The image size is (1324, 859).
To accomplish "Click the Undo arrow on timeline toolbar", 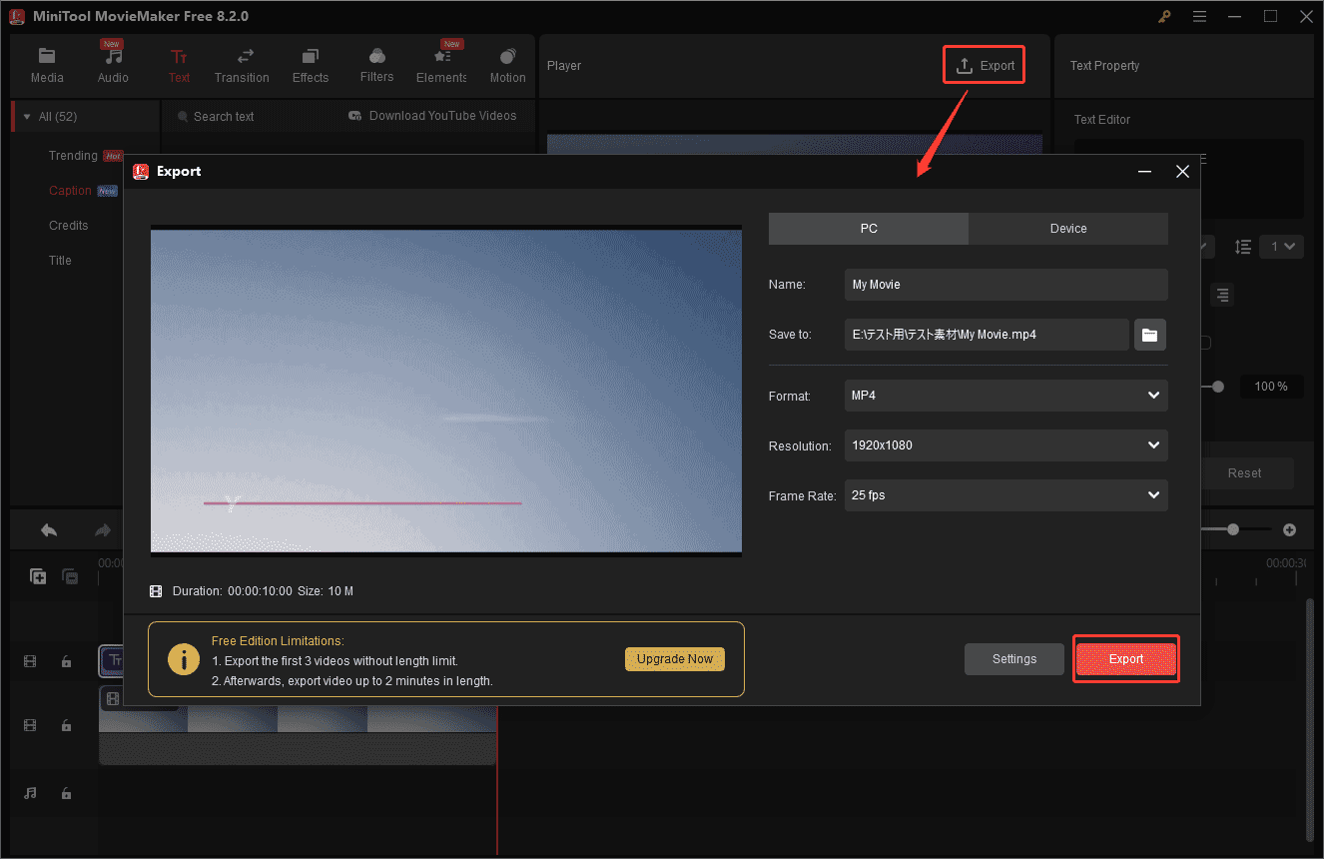I will 48,530.
